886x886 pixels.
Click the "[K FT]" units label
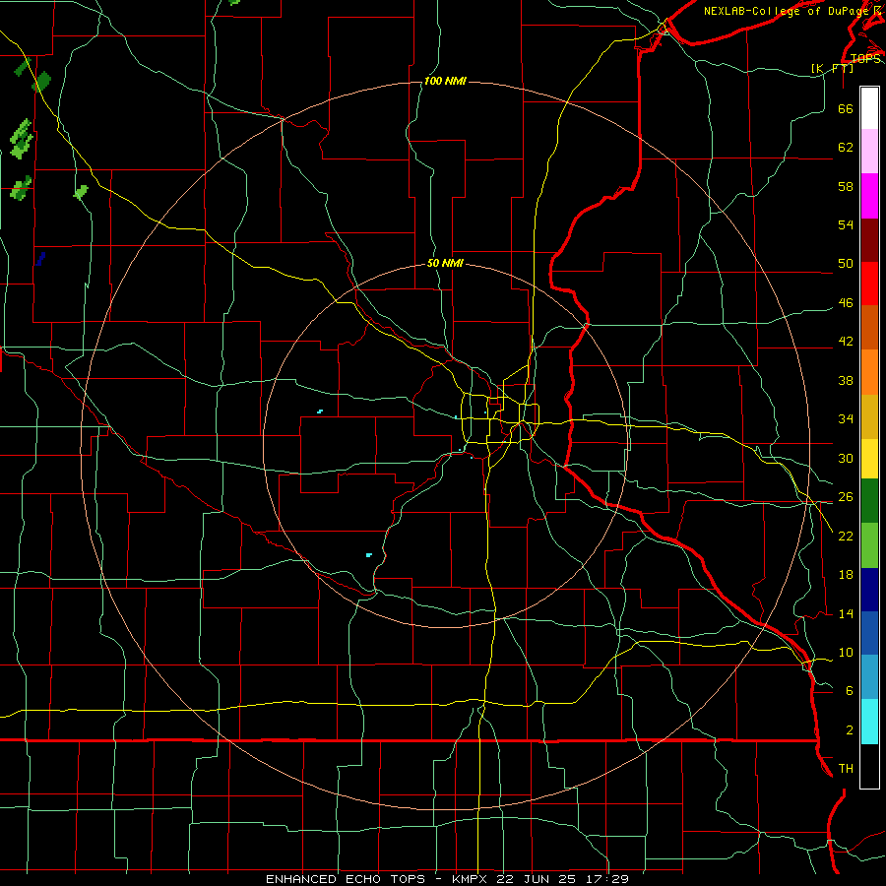[832, 68]
